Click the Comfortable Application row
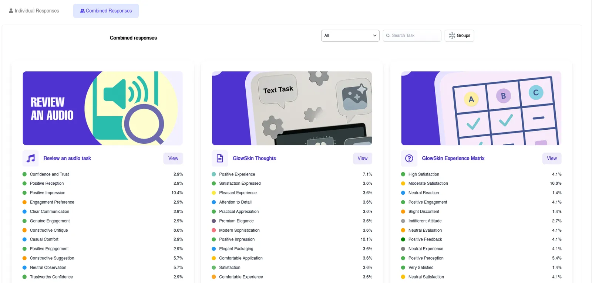 [292, 258]
